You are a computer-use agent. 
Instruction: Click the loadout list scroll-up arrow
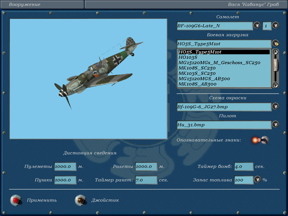(275, 52)
